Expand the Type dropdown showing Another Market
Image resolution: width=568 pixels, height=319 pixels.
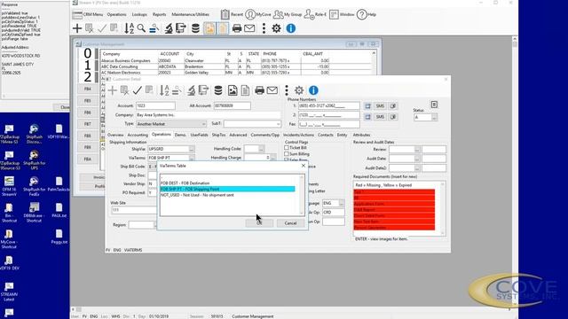[x=203, y=124]
